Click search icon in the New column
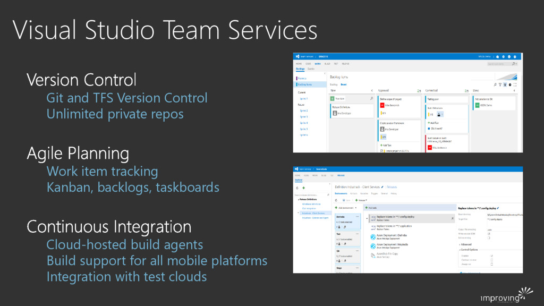544x306 pixels. click(371, 98)
